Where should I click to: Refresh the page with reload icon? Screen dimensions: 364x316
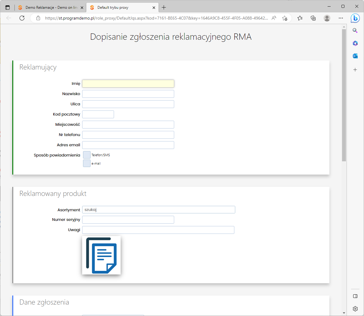(x=22, y=18)
